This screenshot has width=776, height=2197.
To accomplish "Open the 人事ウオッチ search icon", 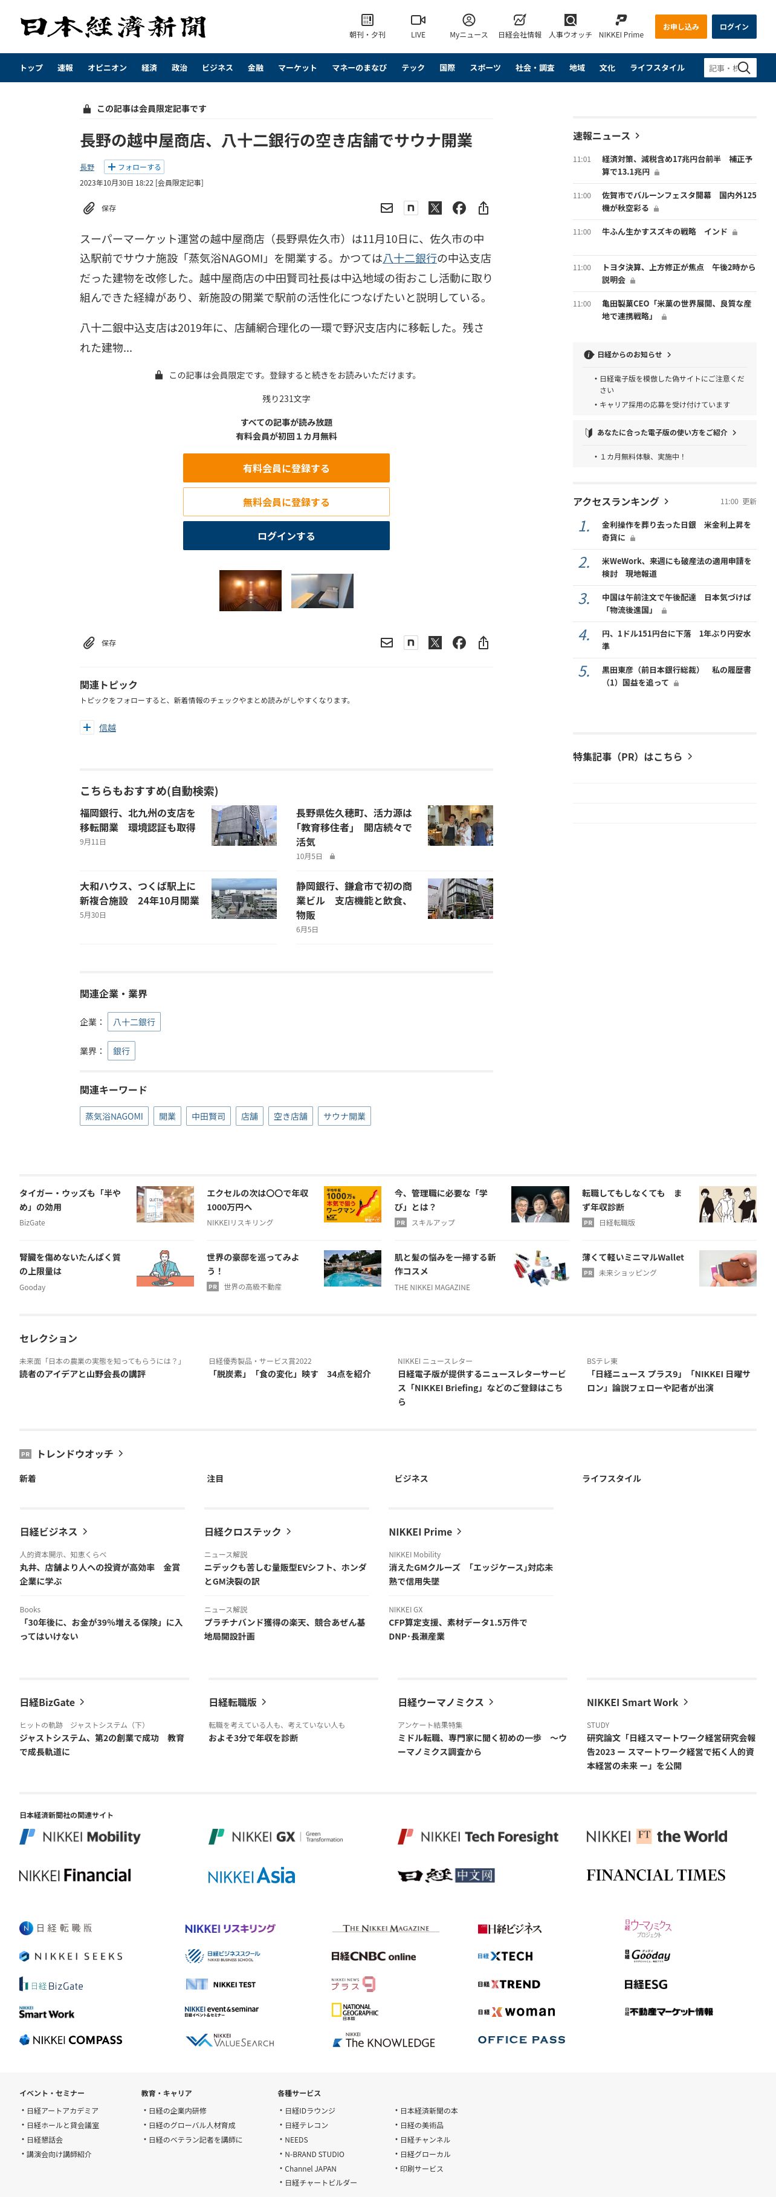I will (570, 19).
